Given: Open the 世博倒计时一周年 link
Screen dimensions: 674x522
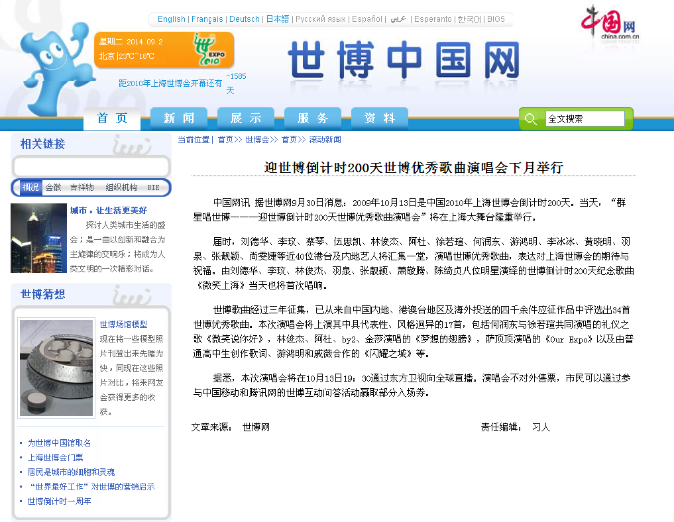Looking at the screenshot, I should tap(59, 501).
